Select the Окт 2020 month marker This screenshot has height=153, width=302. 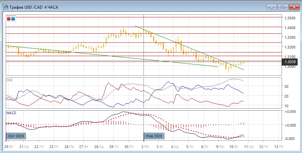click(x=15, y=136)
